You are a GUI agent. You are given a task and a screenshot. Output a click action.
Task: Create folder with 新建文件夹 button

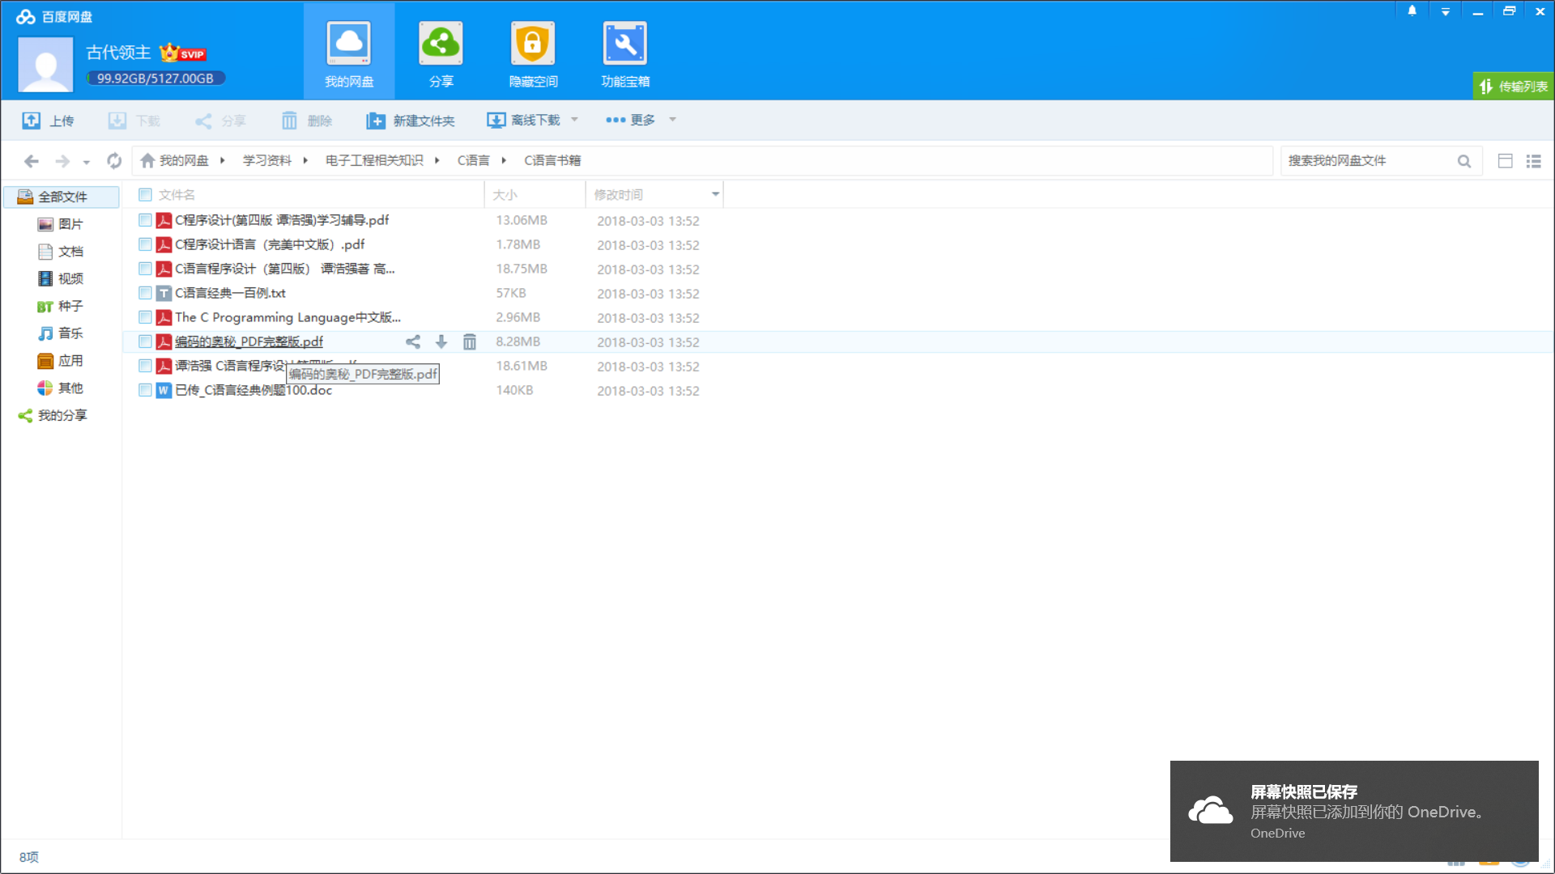pyautogui.click(x=411, y=121)
